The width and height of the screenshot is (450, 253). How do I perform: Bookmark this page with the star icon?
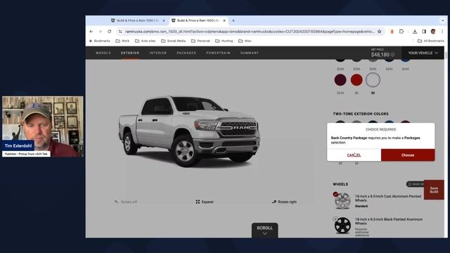[x=380, y=32]
